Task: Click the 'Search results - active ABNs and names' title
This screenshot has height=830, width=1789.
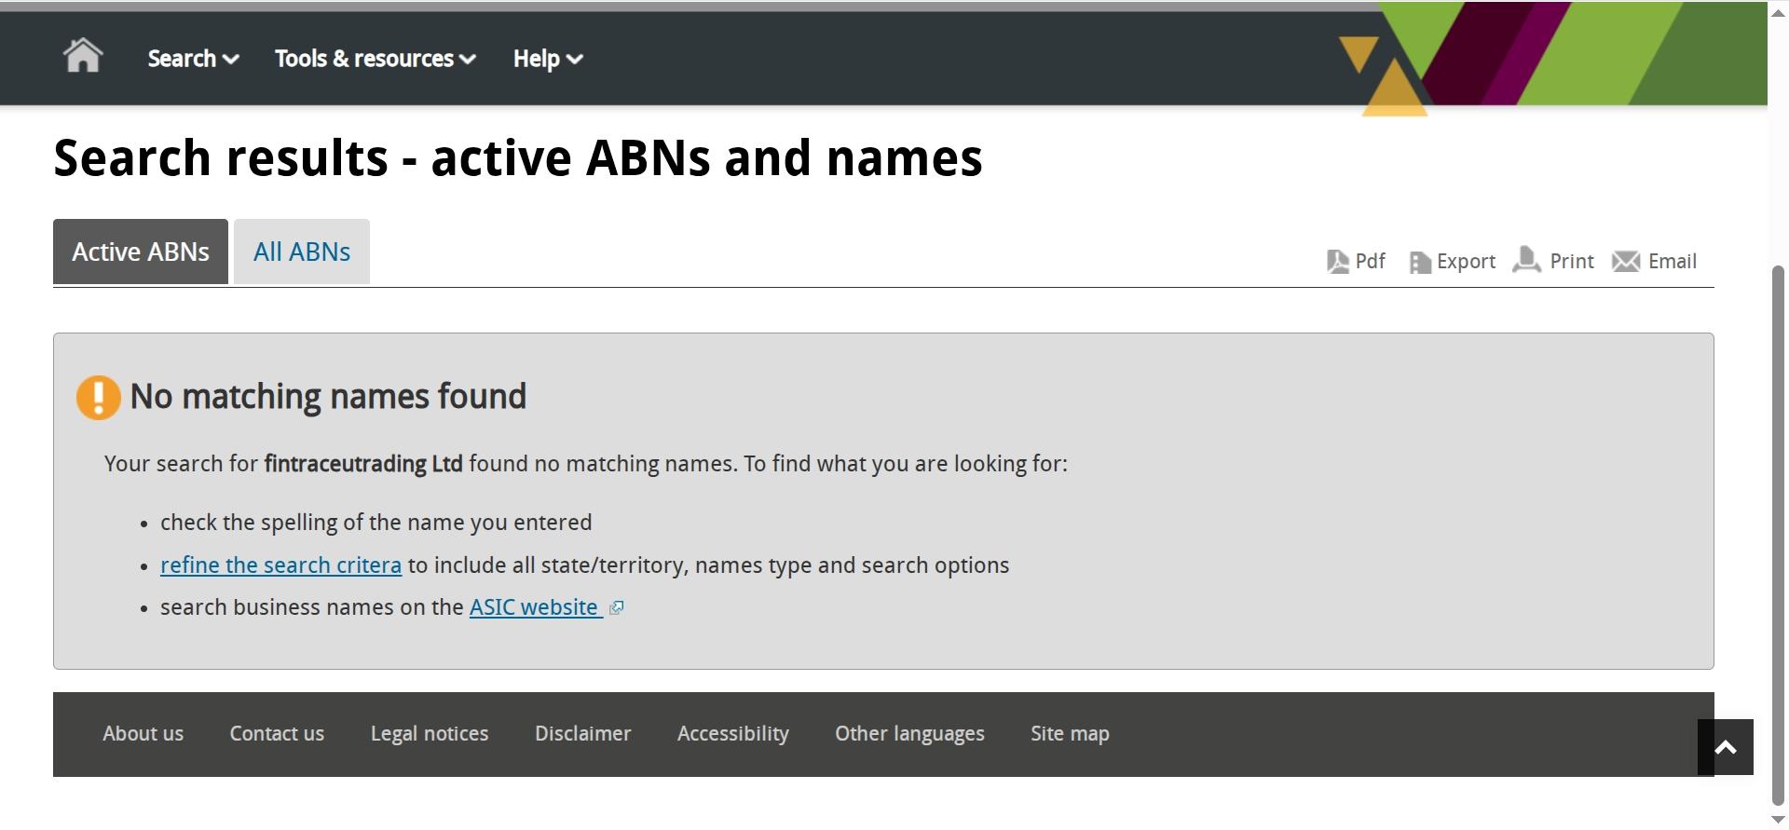Action: [x=518, y=157]
